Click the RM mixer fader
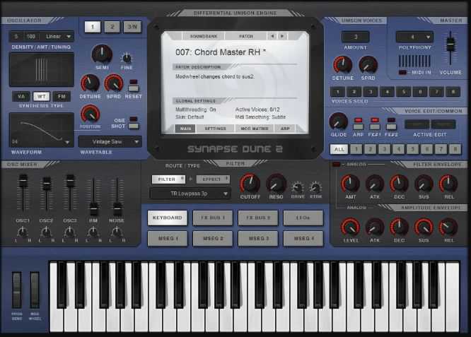This screenshot has width=471, height=337. point(93,209)
